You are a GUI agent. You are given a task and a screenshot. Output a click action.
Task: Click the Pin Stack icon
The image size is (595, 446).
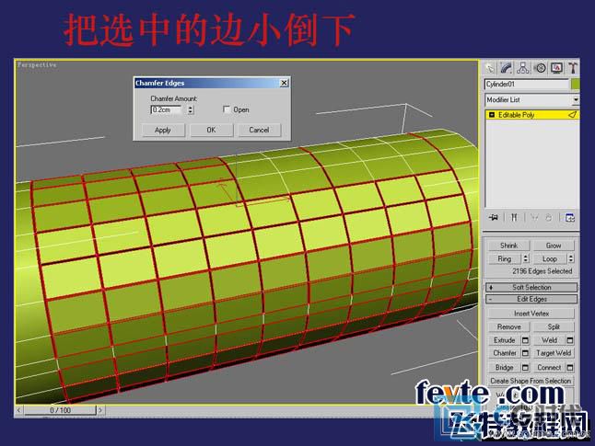[494, 218]
